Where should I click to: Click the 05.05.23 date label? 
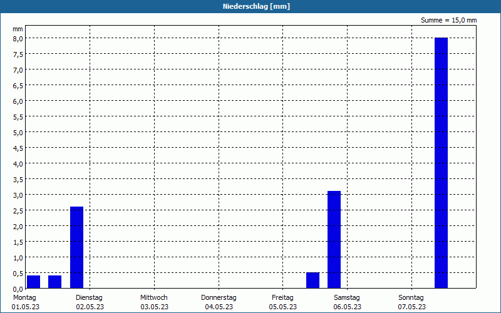click(283, 307)
